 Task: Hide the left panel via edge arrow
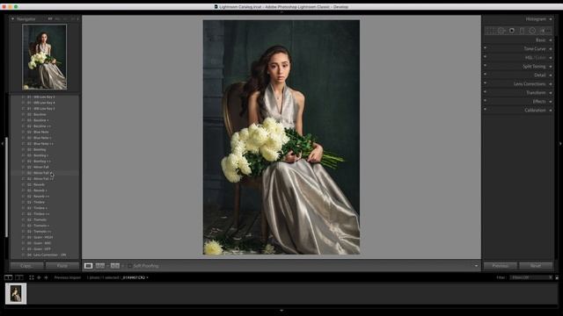(2, 144)
